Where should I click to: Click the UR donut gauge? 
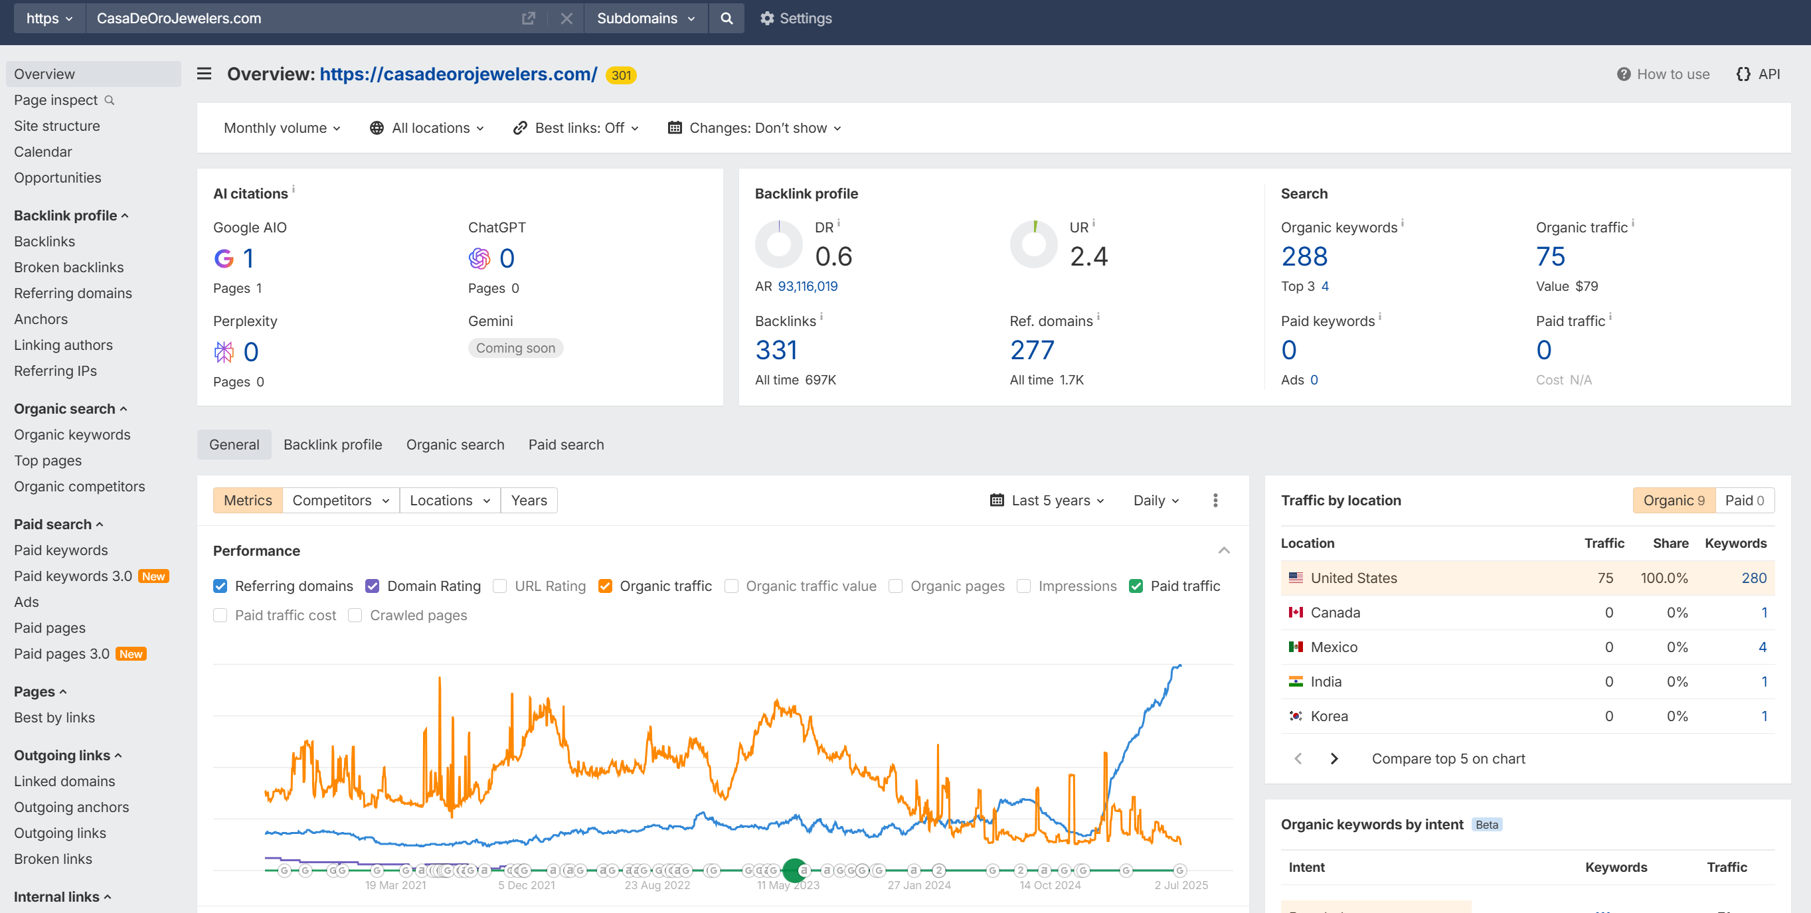1033,244
